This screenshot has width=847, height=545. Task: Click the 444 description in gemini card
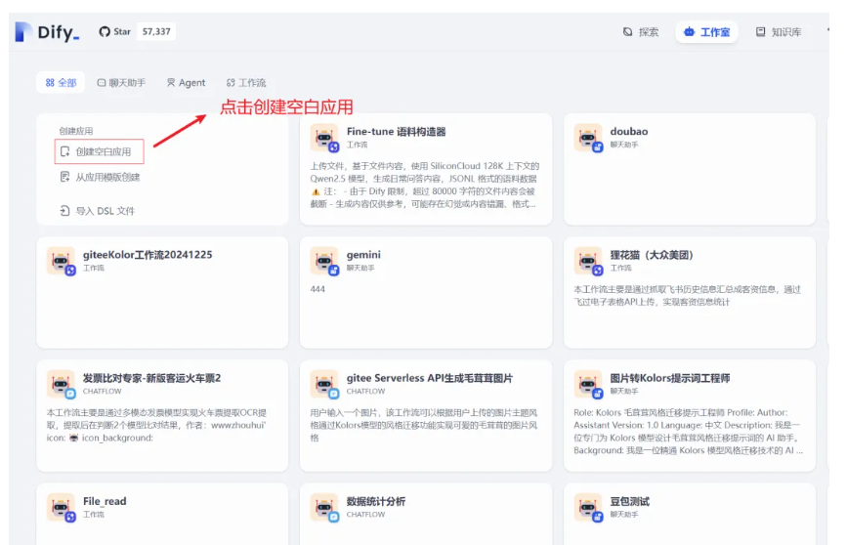tap(318, 289)
